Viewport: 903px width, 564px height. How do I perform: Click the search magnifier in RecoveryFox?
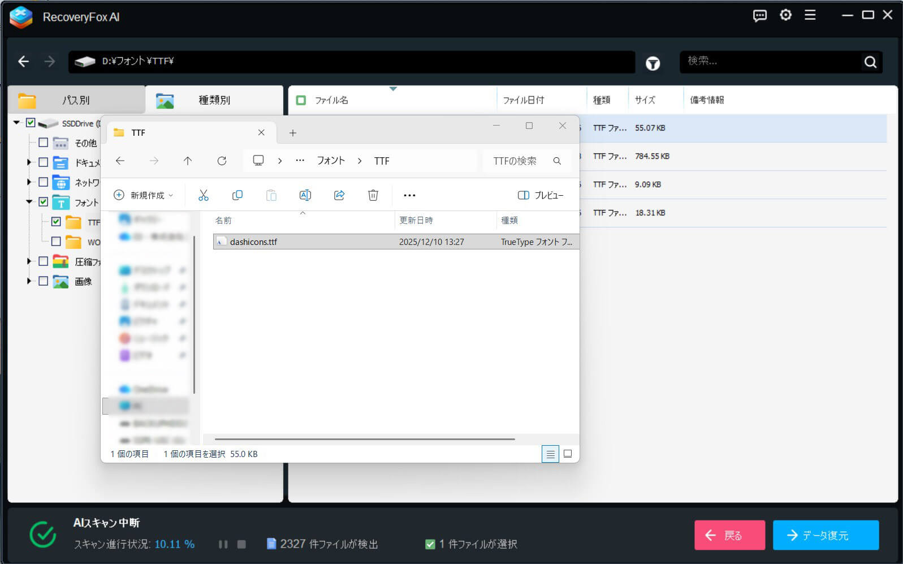coord(870,62)
